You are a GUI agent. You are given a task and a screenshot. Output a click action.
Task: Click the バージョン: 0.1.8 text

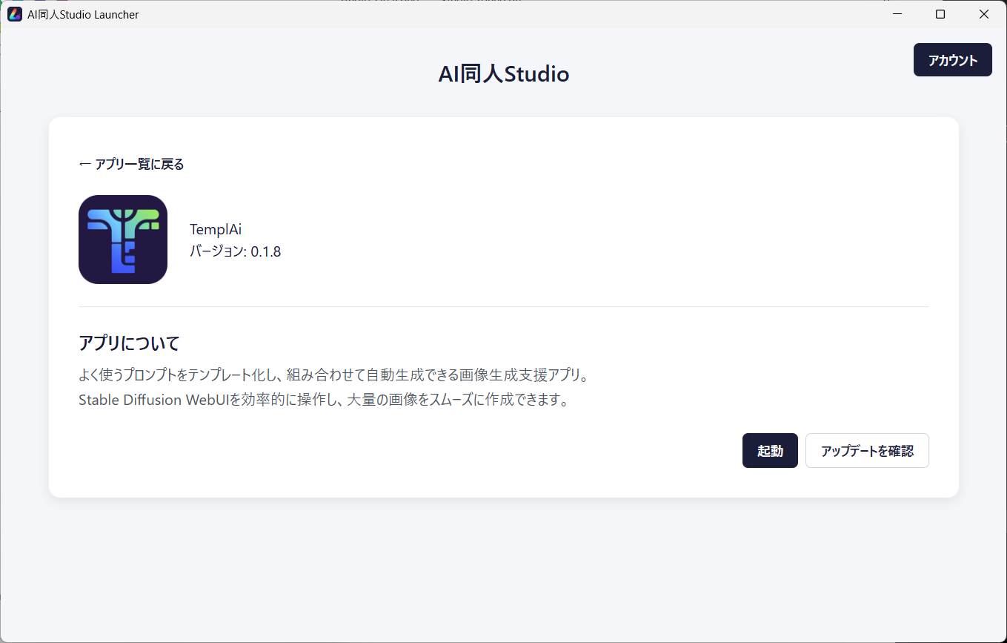236,251
